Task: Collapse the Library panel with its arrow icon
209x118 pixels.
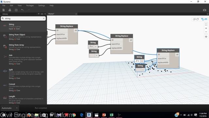Action: tap(45, 14)
